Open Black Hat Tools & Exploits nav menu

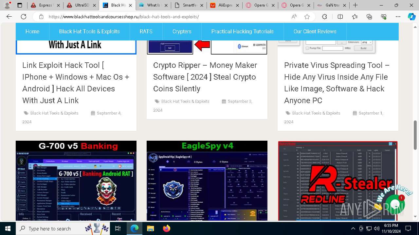click(89, 32)
